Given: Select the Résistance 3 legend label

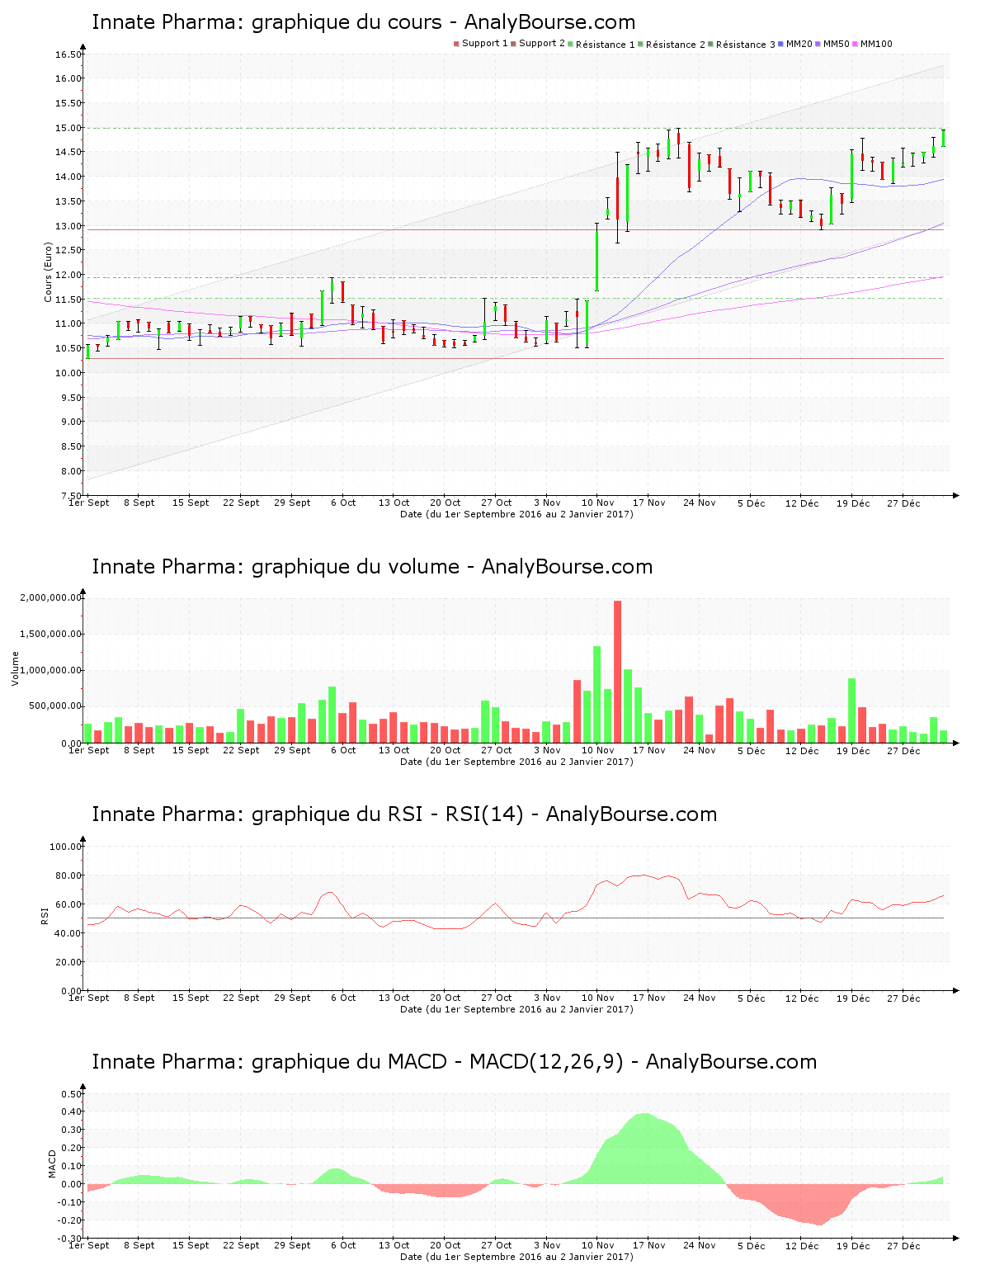Looking at the screenshot, I should [746, 44].
